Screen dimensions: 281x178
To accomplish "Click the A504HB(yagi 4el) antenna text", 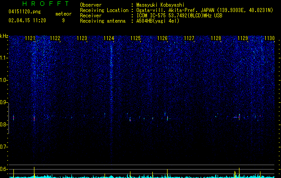I will click(x=158, y=21).
